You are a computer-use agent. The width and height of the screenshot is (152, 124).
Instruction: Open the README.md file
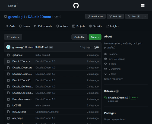pyautogui.click(x=19, y=112)
